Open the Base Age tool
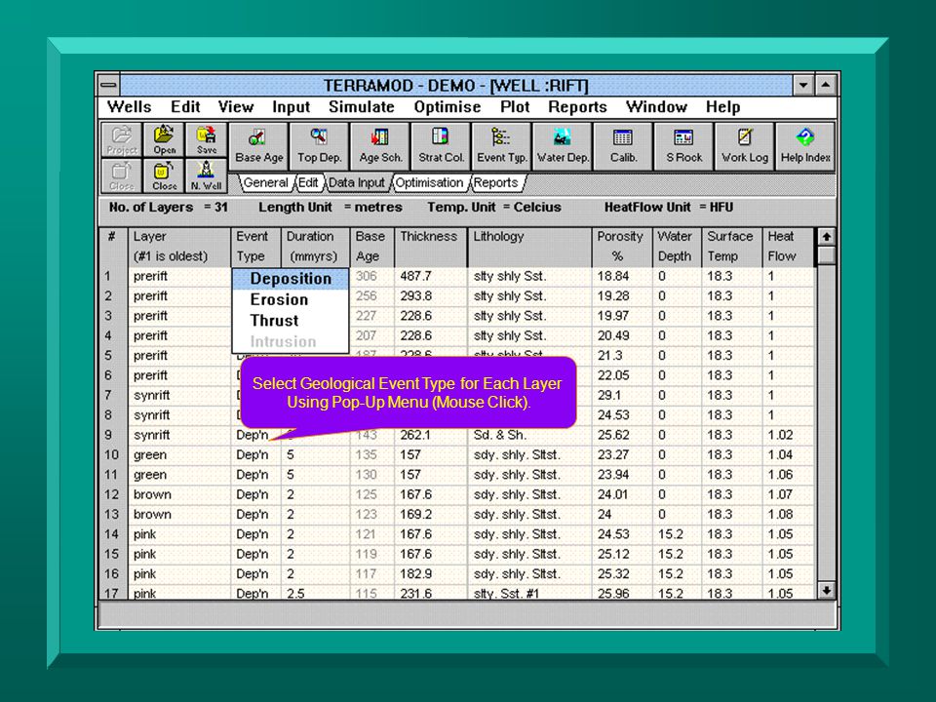This screenshot has height=702, width=936. coord(258,147)
